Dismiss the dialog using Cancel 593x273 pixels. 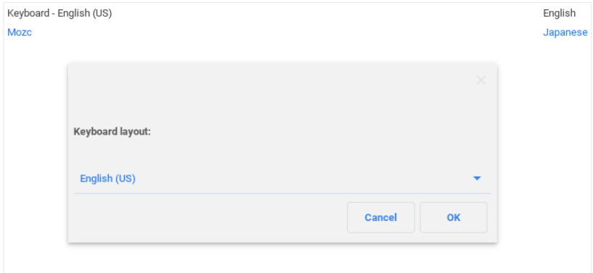pyautogui.click(x=381, y=217)
